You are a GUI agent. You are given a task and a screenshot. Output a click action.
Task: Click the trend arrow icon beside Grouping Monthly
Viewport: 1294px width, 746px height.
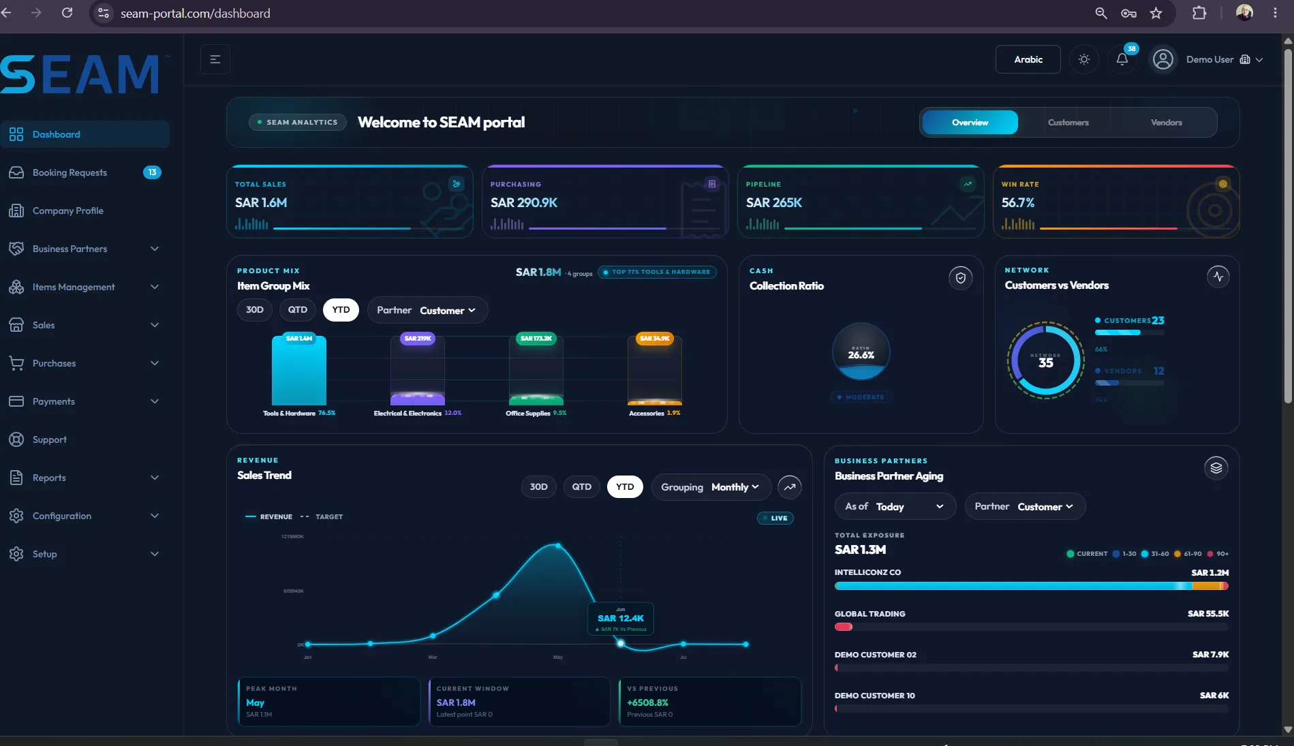click(790, 486)
